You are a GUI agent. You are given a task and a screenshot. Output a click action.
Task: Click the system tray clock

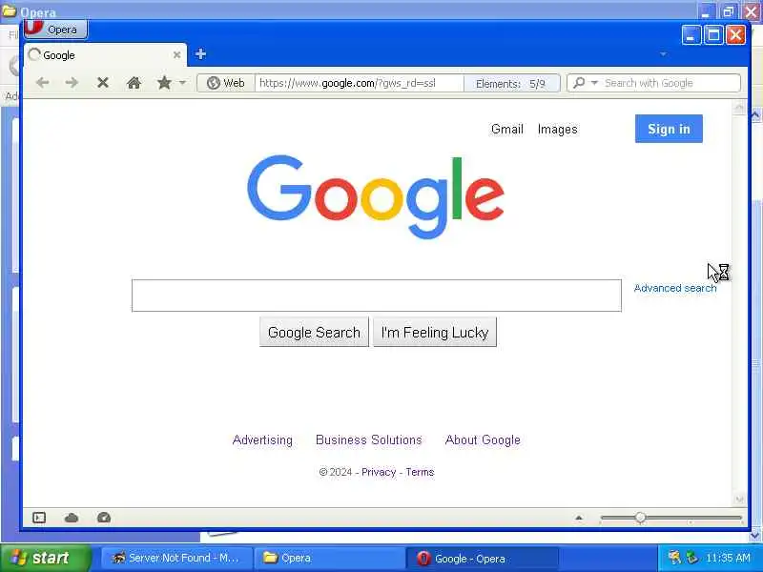click(728, 558)
